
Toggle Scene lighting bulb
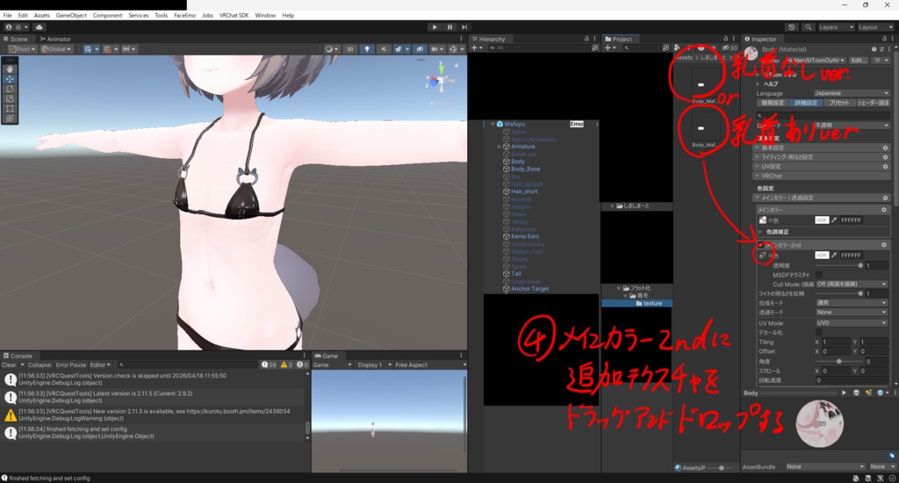pos(367,49)
